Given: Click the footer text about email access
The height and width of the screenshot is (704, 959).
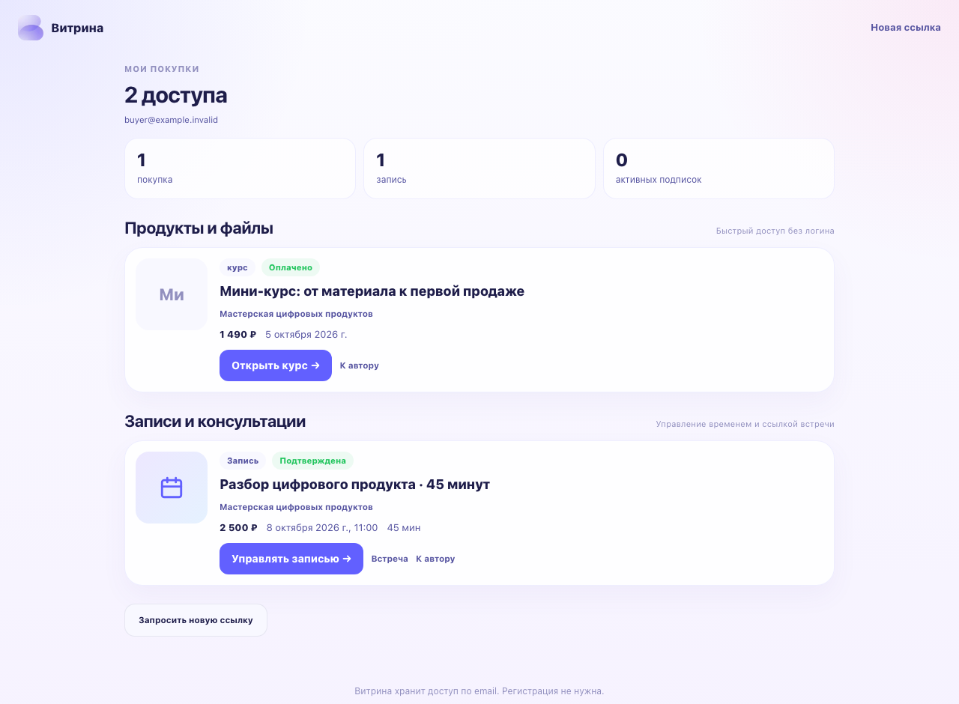Looking at the screenshot, I should 479,691.
